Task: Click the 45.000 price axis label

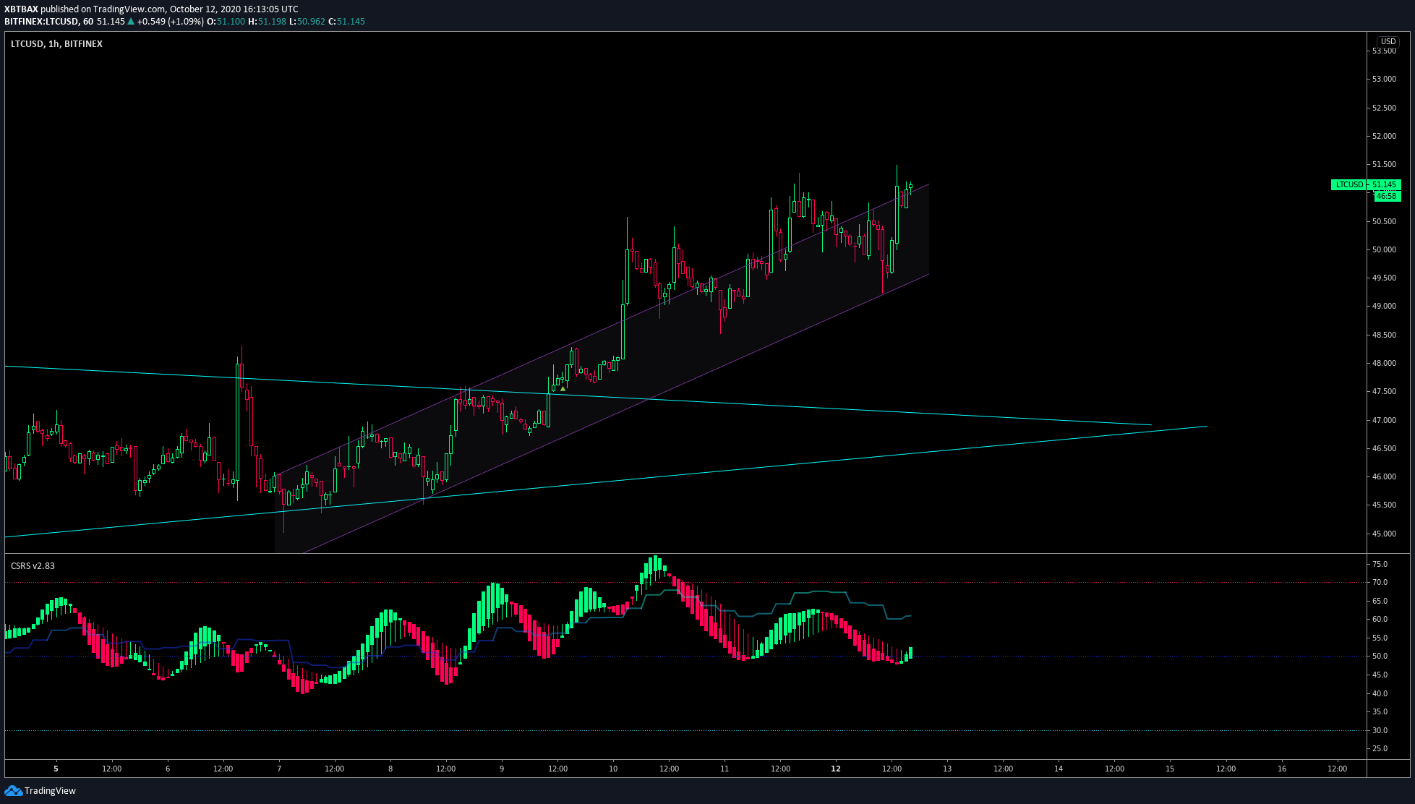Action: (x=1384, y=534)
